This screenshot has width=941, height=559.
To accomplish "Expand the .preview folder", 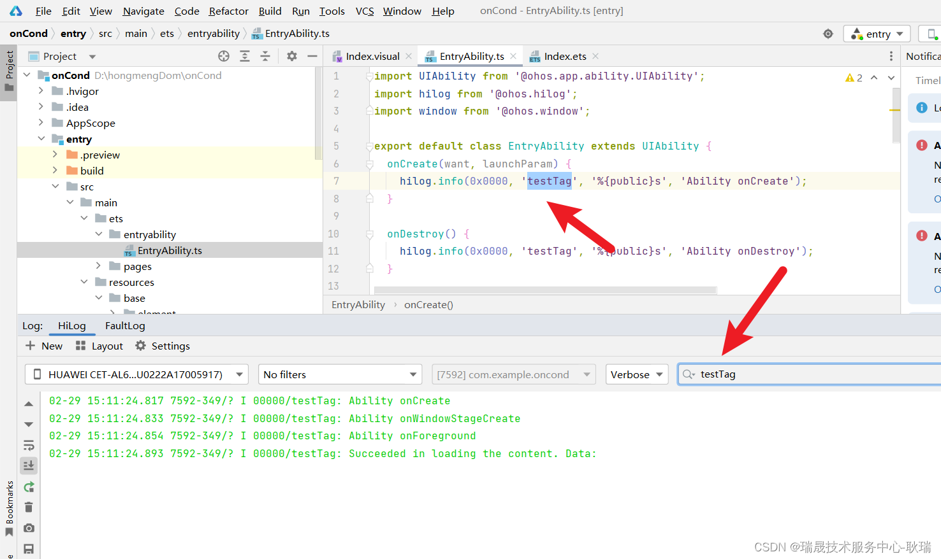I will [55, 155].
